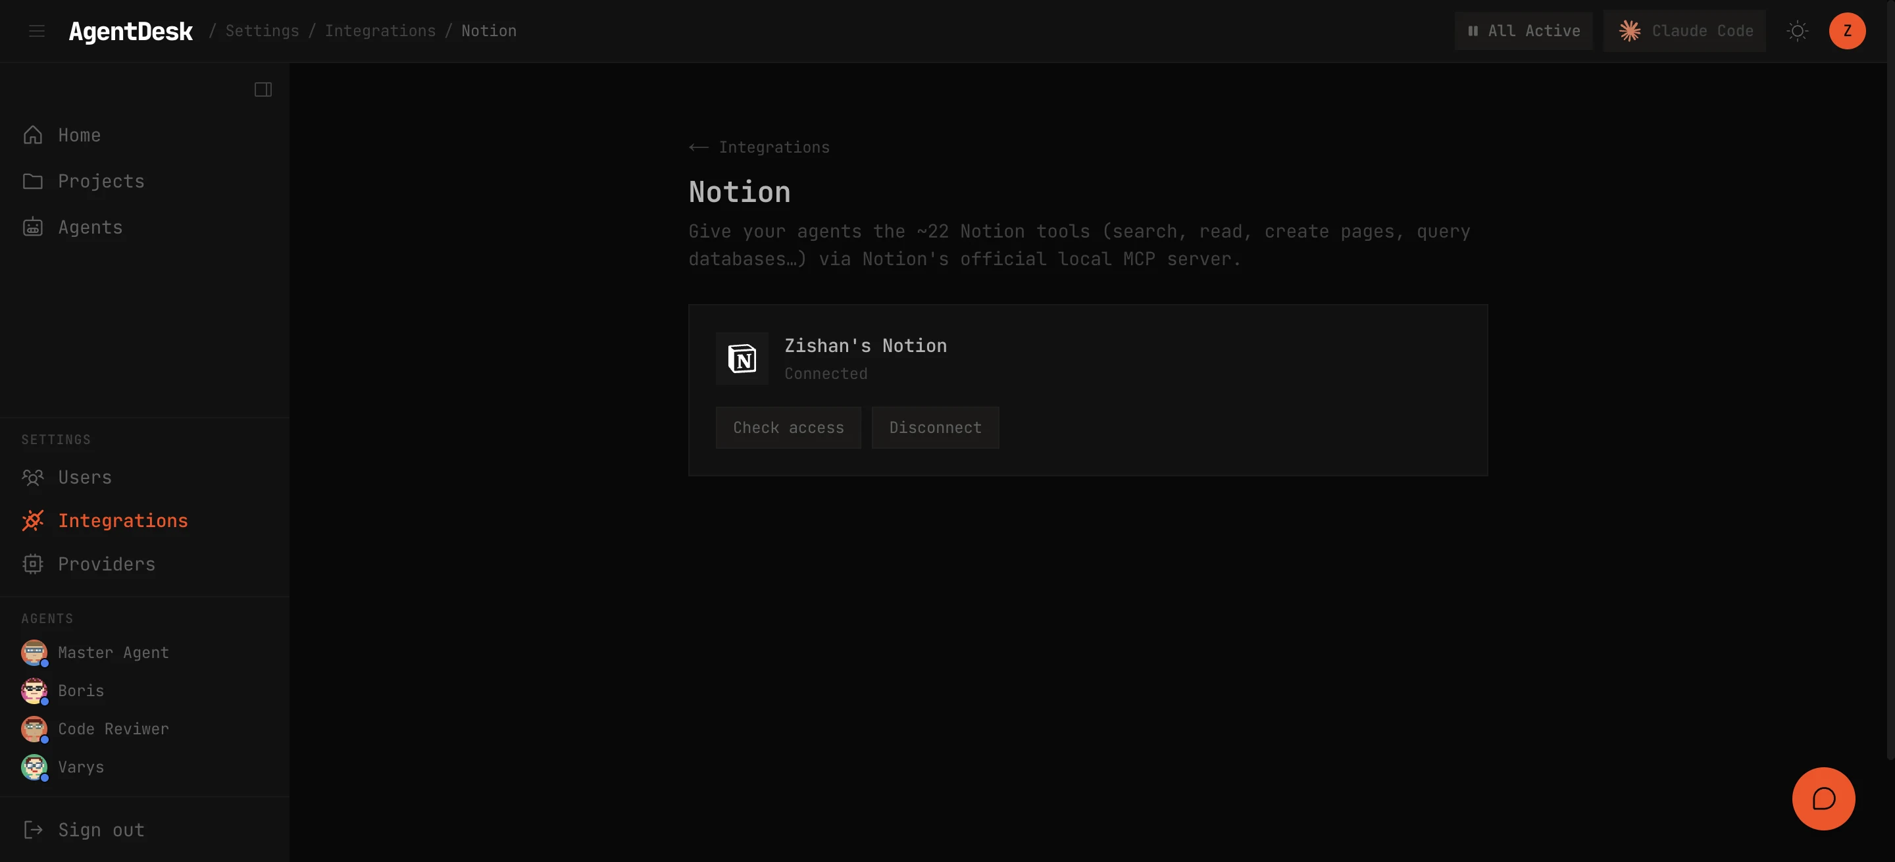Screen dimensions: 1895x862
Task: Click Code Reviwer avatar
Action: point(34,729)
